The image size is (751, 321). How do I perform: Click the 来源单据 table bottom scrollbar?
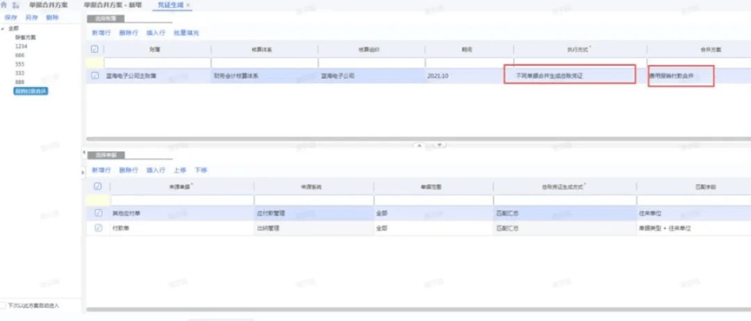[x=418, y=310]
